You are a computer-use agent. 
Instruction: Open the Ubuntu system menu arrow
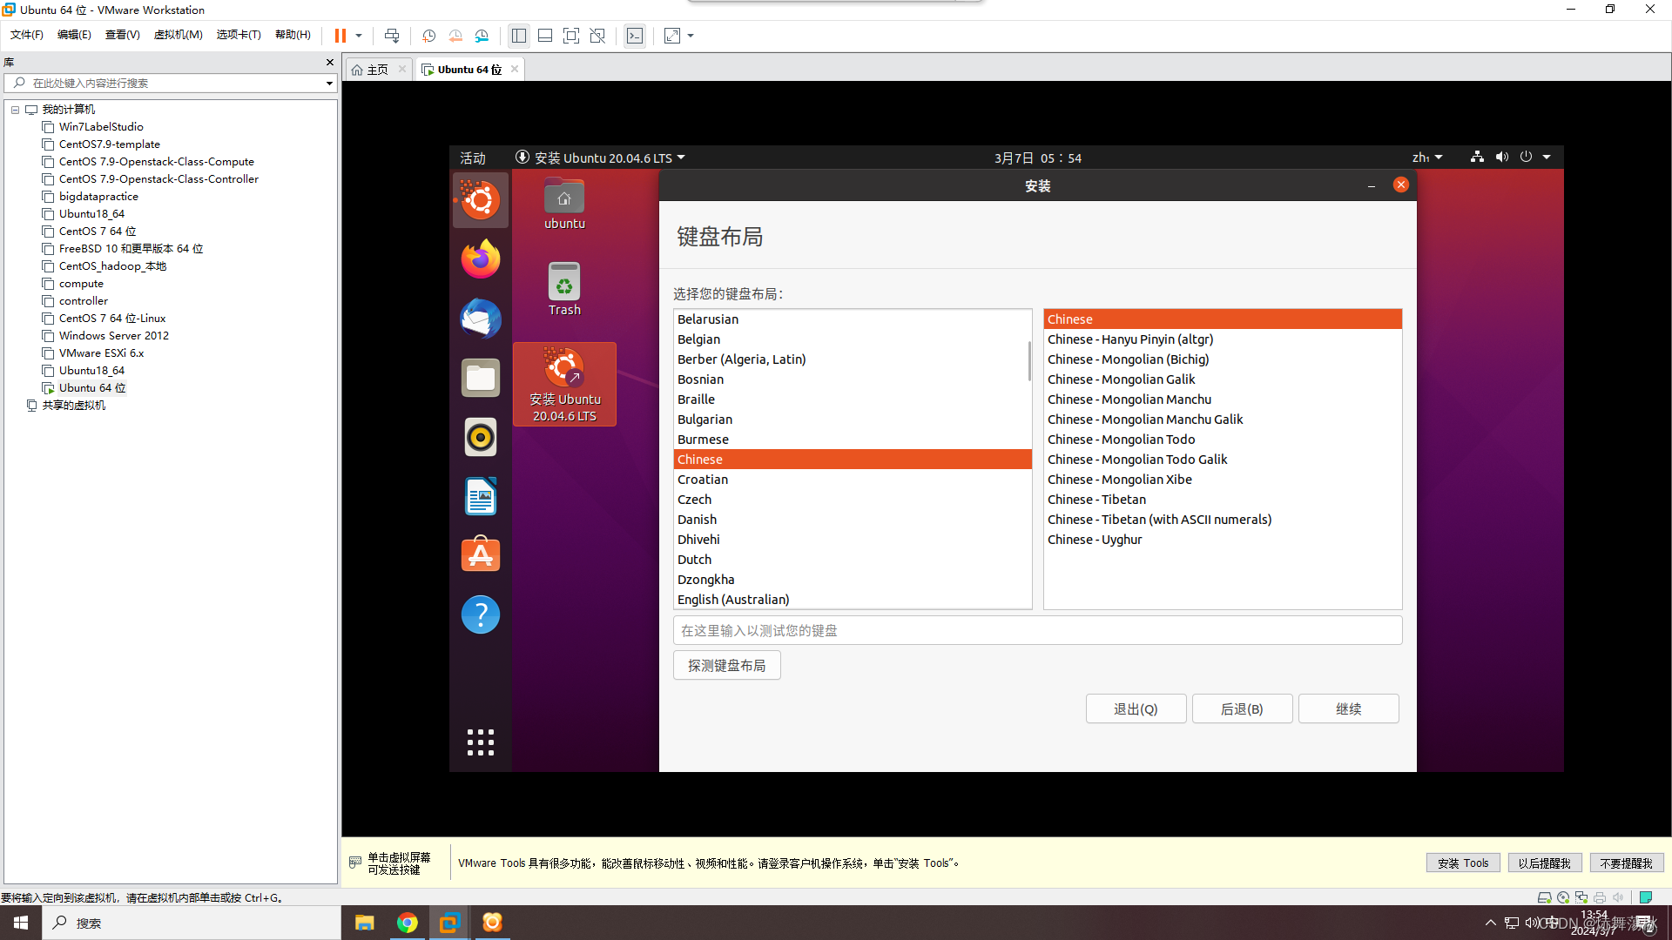(1547, 157)
